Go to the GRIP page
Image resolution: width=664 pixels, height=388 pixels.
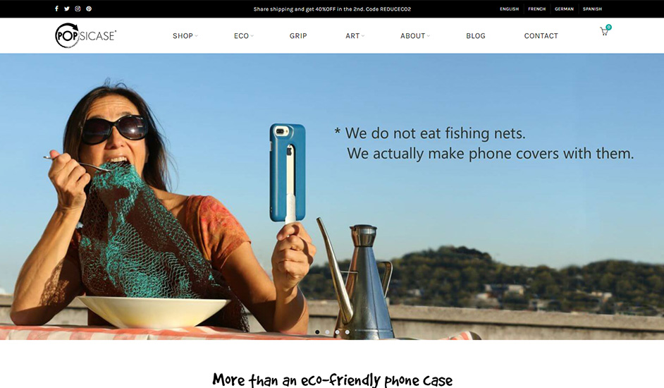[298, 36]
